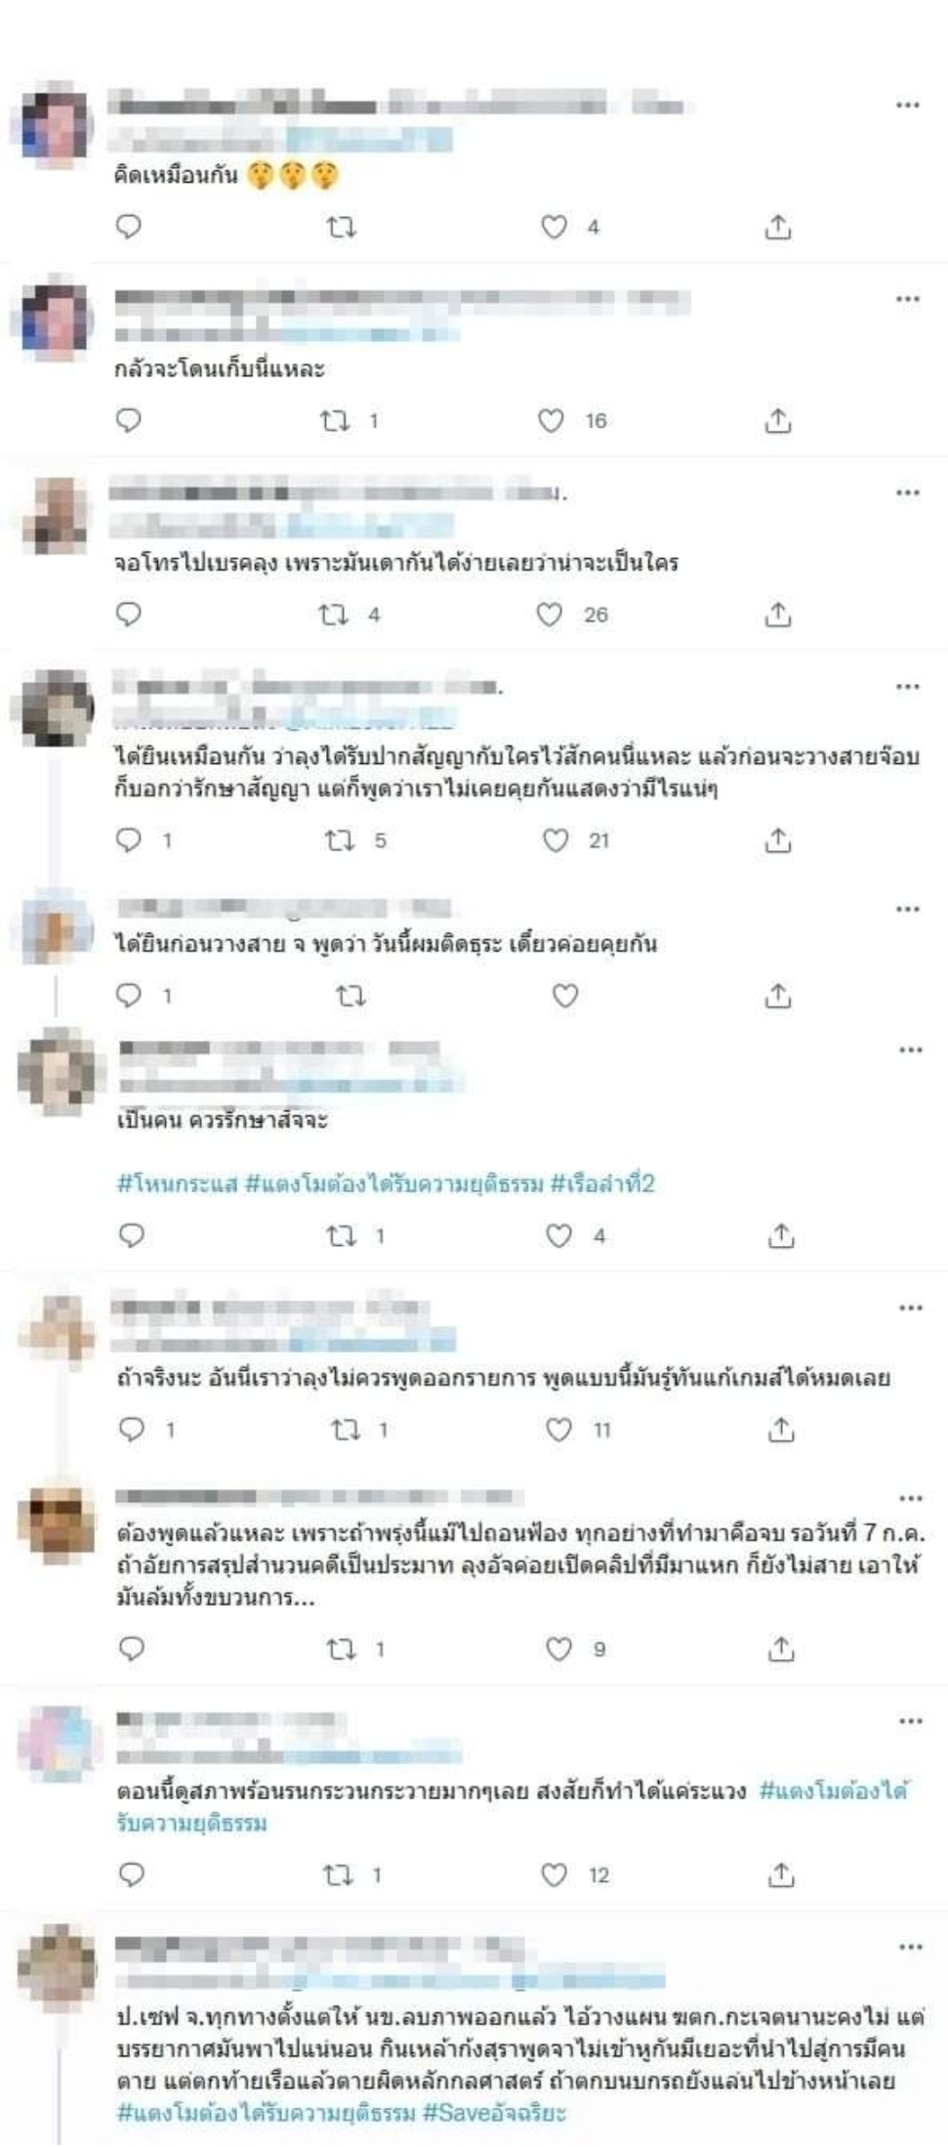
Task: Reply to the top tweet with emojis
Action: [x=129, y=227]
